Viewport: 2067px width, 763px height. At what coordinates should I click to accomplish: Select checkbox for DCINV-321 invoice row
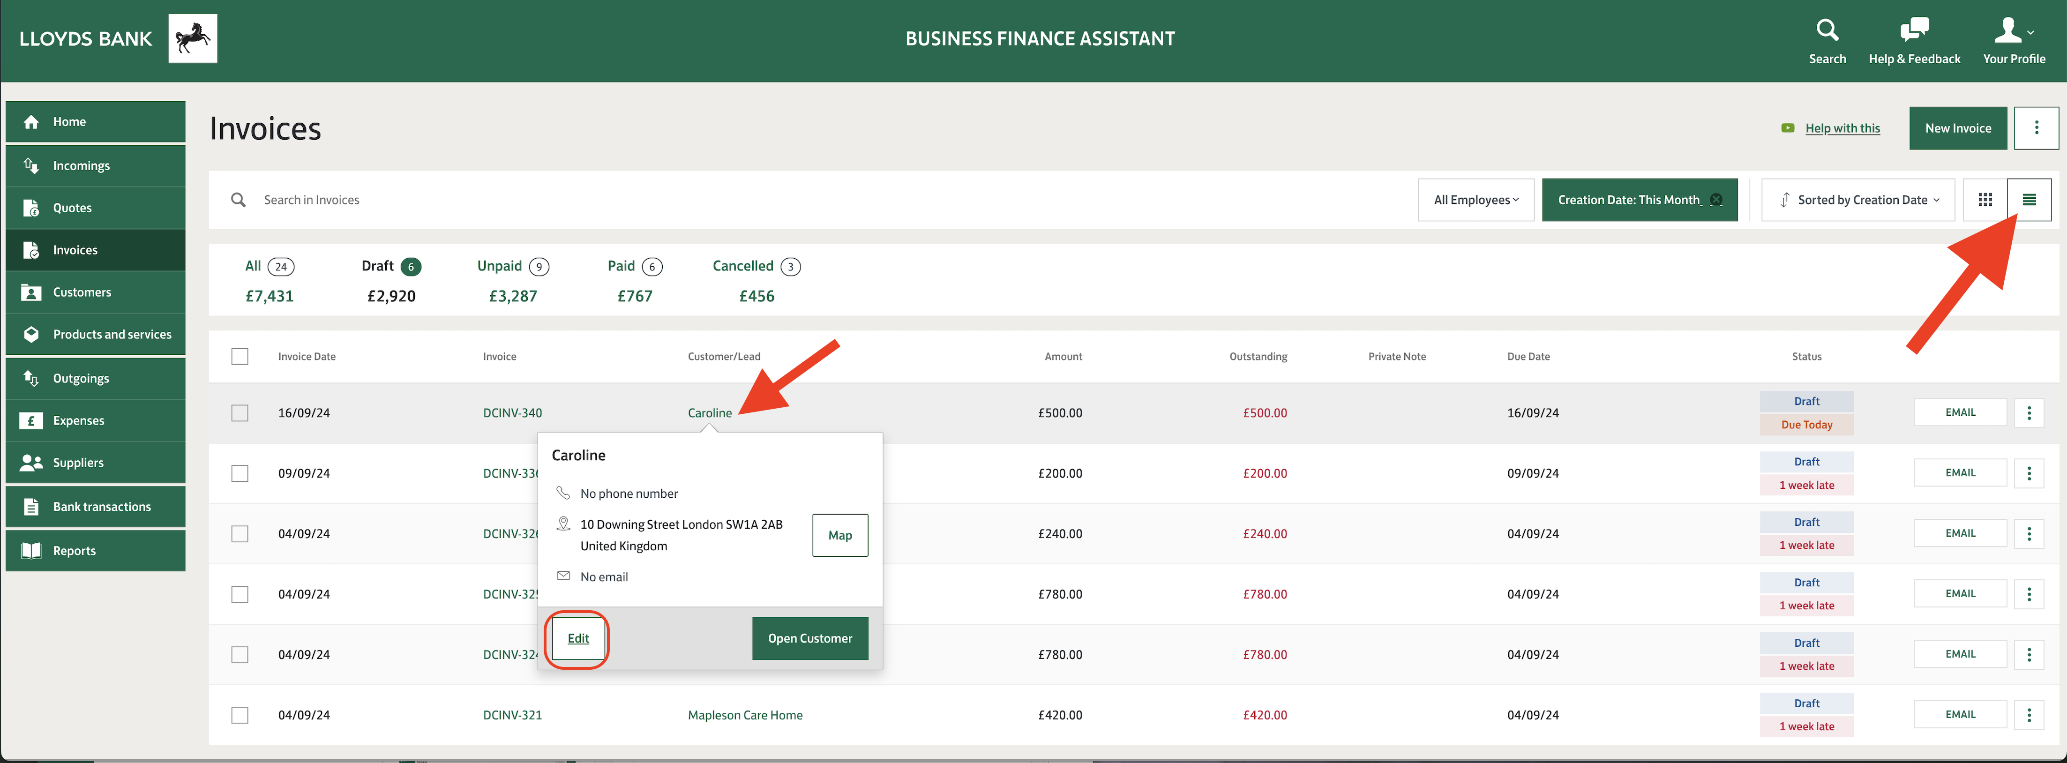240,715
